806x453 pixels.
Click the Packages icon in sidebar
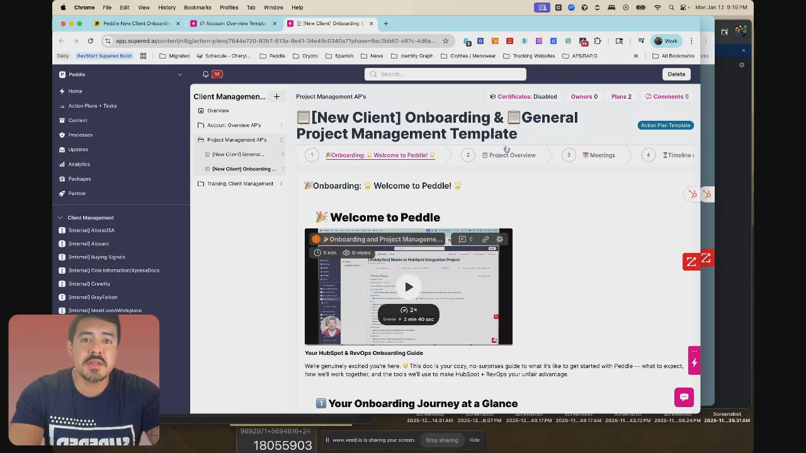pyautogui.click(x=62, y=179)
